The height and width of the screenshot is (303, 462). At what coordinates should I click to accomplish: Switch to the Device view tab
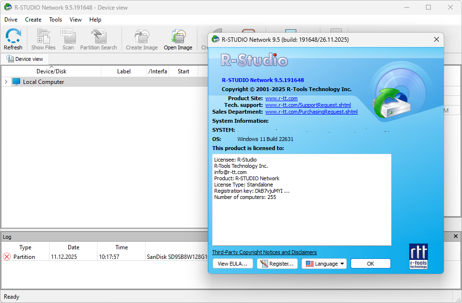25,59
